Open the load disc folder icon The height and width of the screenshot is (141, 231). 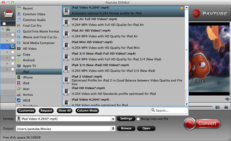9,14
